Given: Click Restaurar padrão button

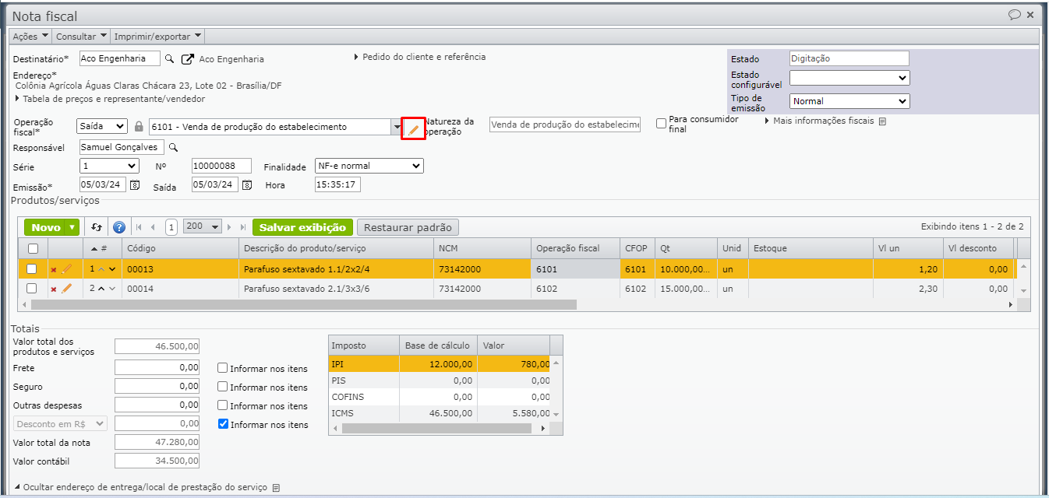Looking at the screenshot, I should coord(408,227).
